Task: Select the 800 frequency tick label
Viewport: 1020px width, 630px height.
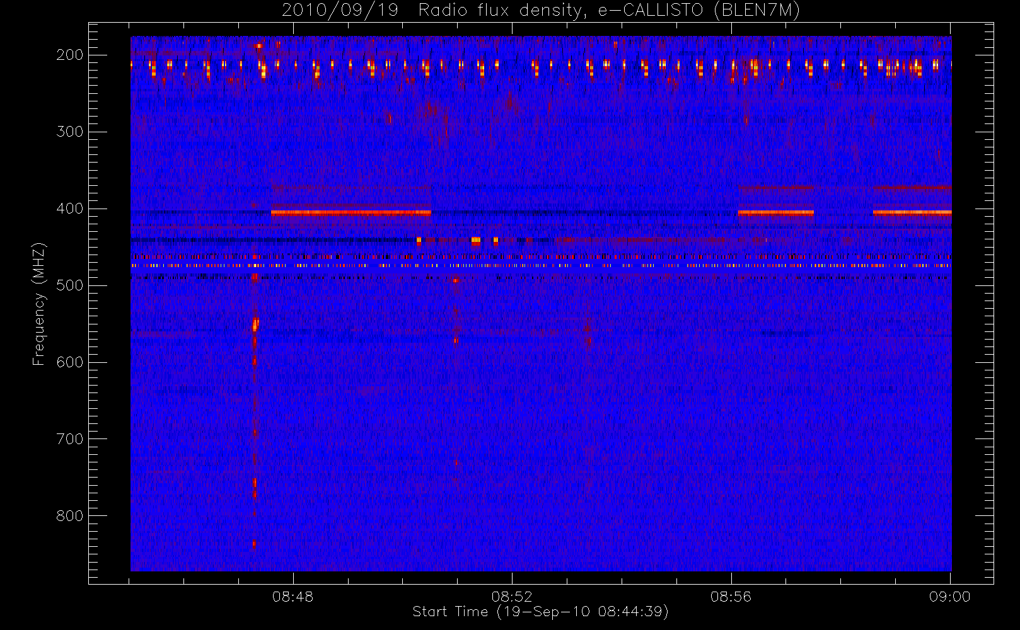Action: tap(70, 516)
